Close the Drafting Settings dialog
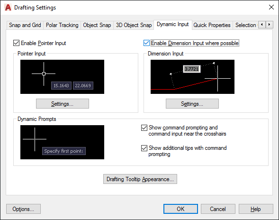This screenshot has height=220, width=279. pyautogui.click(x=271, y=7)
